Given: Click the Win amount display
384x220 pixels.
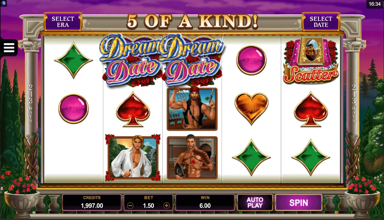Looking at the screenshot, I should tap(205, 202).
